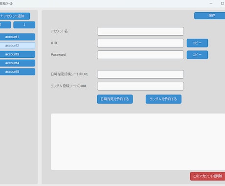
Task: Click inside the large log text area
Action: tap(138, 141)
